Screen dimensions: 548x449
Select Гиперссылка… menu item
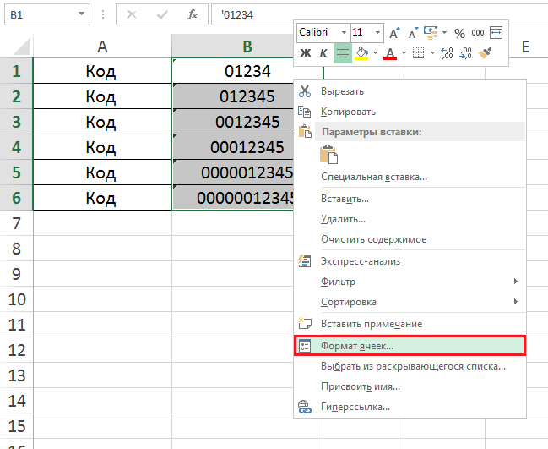click(410, 407)
